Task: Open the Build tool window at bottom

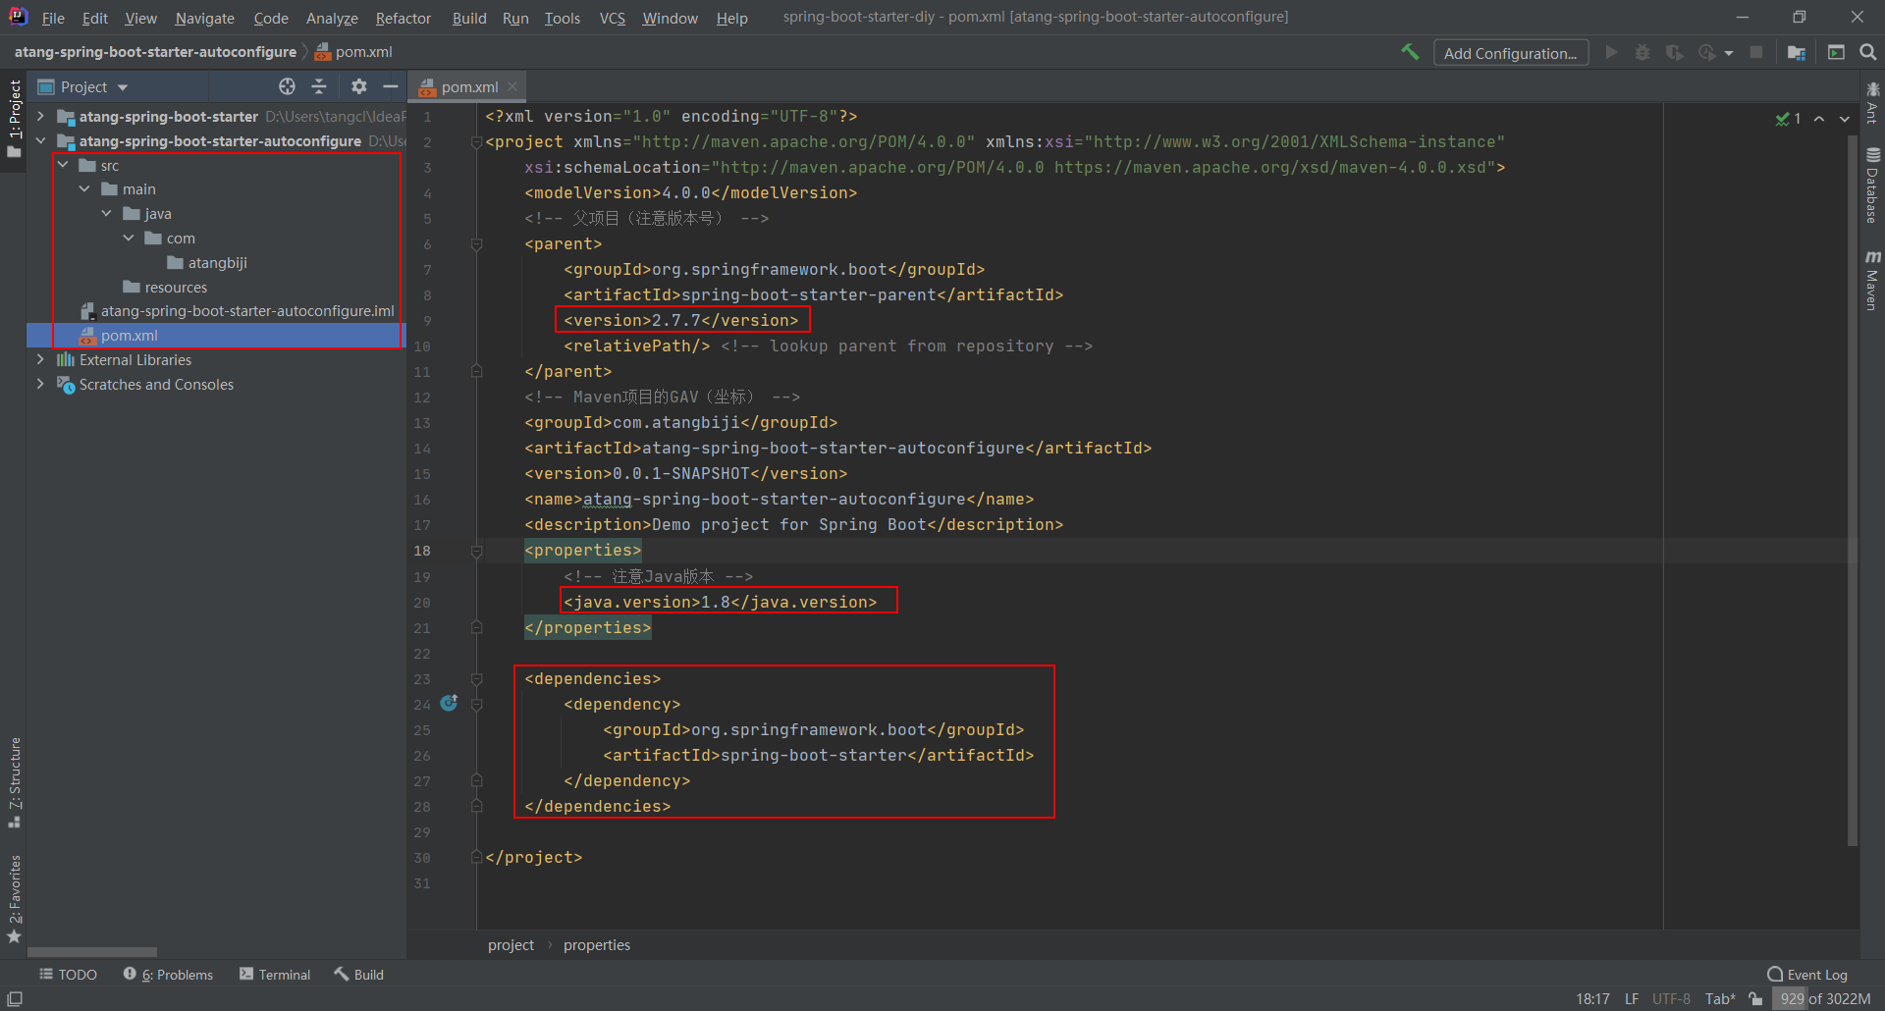Action: (x=359, y=974)
